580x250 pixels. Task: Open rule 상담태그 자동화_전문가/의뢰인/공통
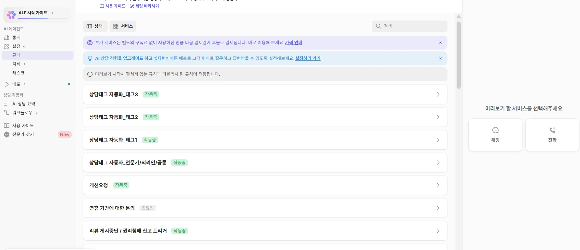click(x=265, y=163)
